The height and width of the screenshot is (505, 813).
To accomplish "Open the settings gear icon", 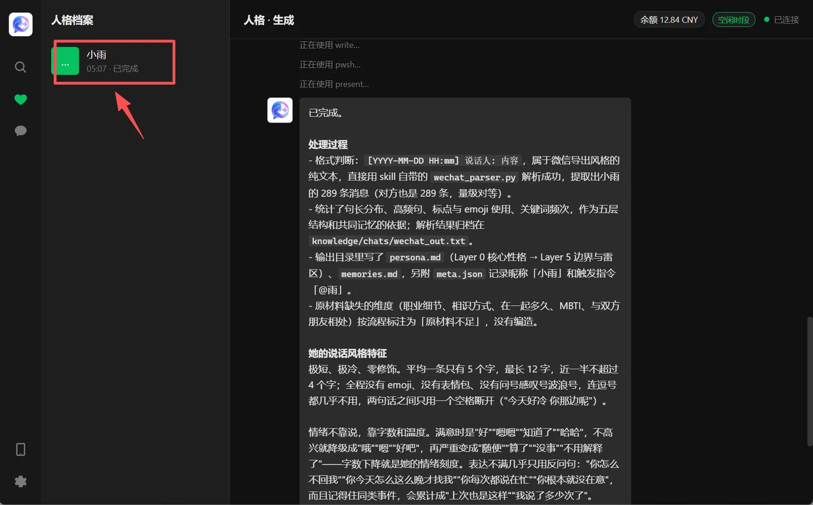I will [20, 481].
